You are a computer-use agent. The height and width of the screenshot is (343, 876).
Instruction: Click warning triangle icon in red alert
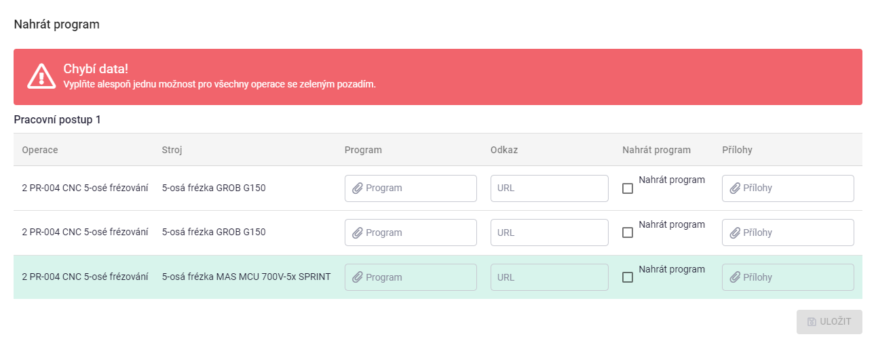(x=41, y=76)
